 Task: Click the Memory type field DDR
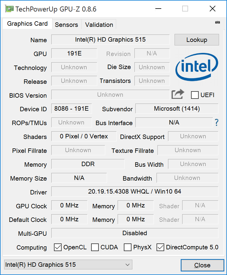88,164
